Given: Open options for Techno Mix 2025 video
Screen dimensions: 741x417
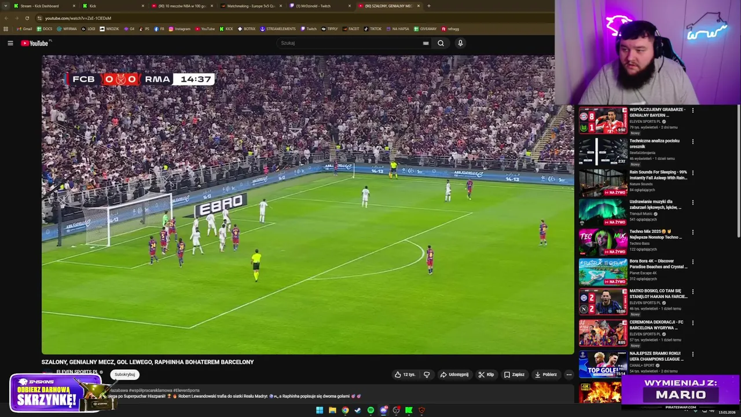Looking at the screenshot, I should coord(692,232).
